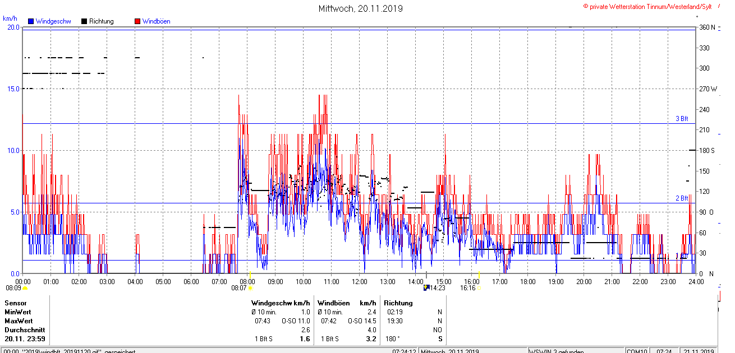The height and width of the screenshot is (353, 735).
Task: Click the sunset marker at 16:16
Action: 480,288
